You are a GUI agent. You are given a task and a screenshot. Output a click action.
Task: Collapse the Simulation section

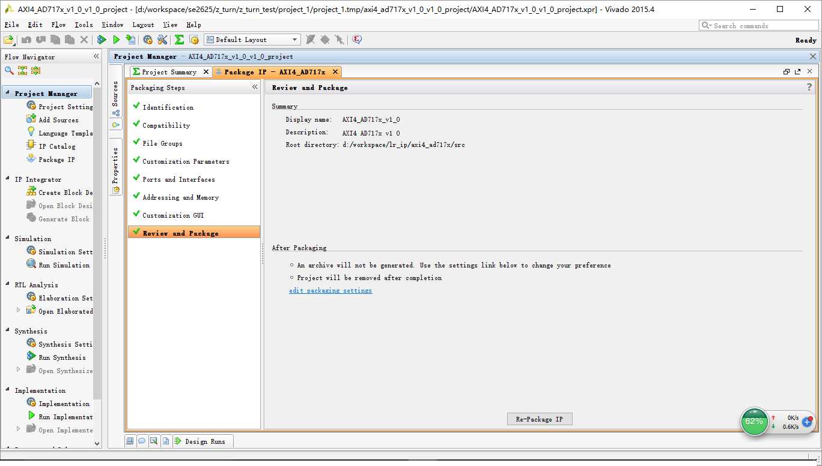coord(7,239)
